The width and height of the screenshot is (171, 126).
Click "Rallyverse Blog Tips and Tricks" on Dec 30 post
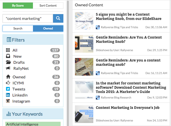pos(119,27)
